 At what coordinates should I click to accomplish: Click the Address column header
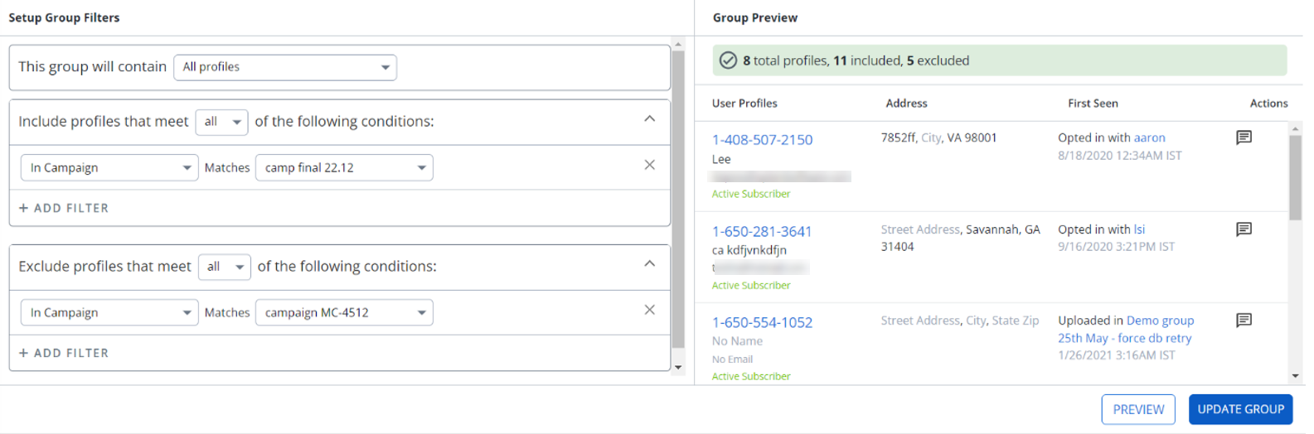click(906, 104)
